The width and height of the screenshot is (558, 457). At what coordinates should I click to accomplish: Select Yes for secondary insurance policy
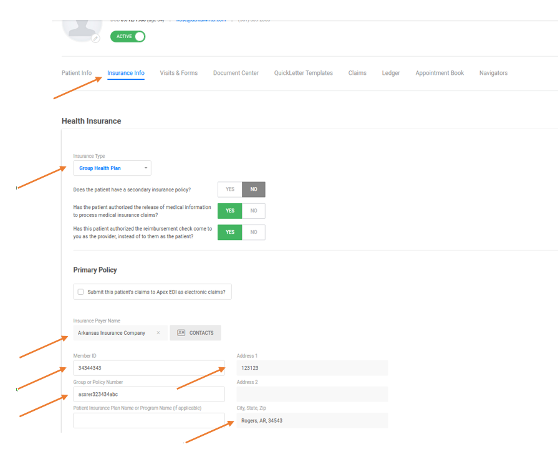click(x=229, y=190)
